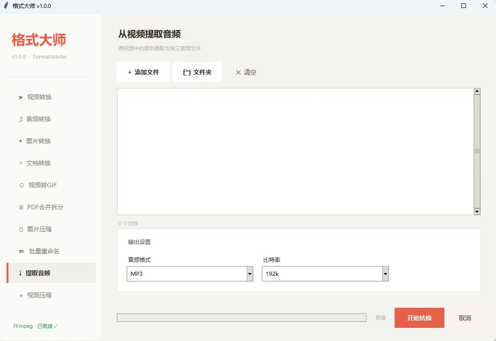
Task: Click the 批量重命名 pencil icon
Action: [x=22, y=252]
